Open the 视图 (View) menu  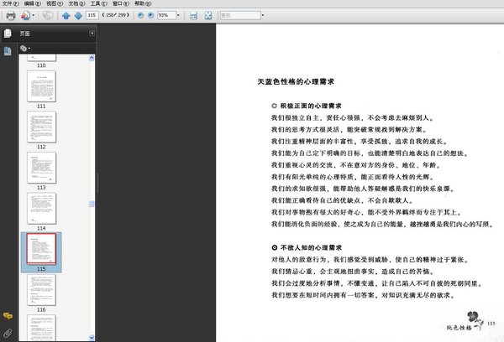[x=55, y=3]
